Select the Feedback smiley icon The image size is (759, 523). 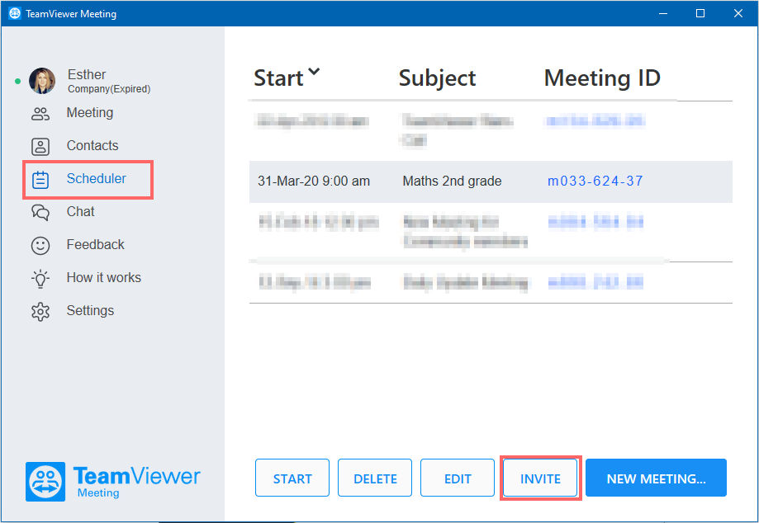(40, 246)
